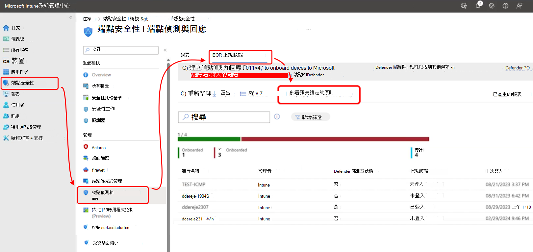This screenshot has height=252, width=533.
Task: Open the 疑難解答 + 支援 wrench icon
Action: click(x=6, y=138)
